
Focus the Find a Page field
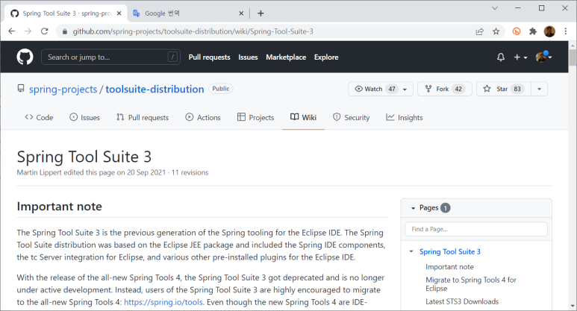coord(476,229)
